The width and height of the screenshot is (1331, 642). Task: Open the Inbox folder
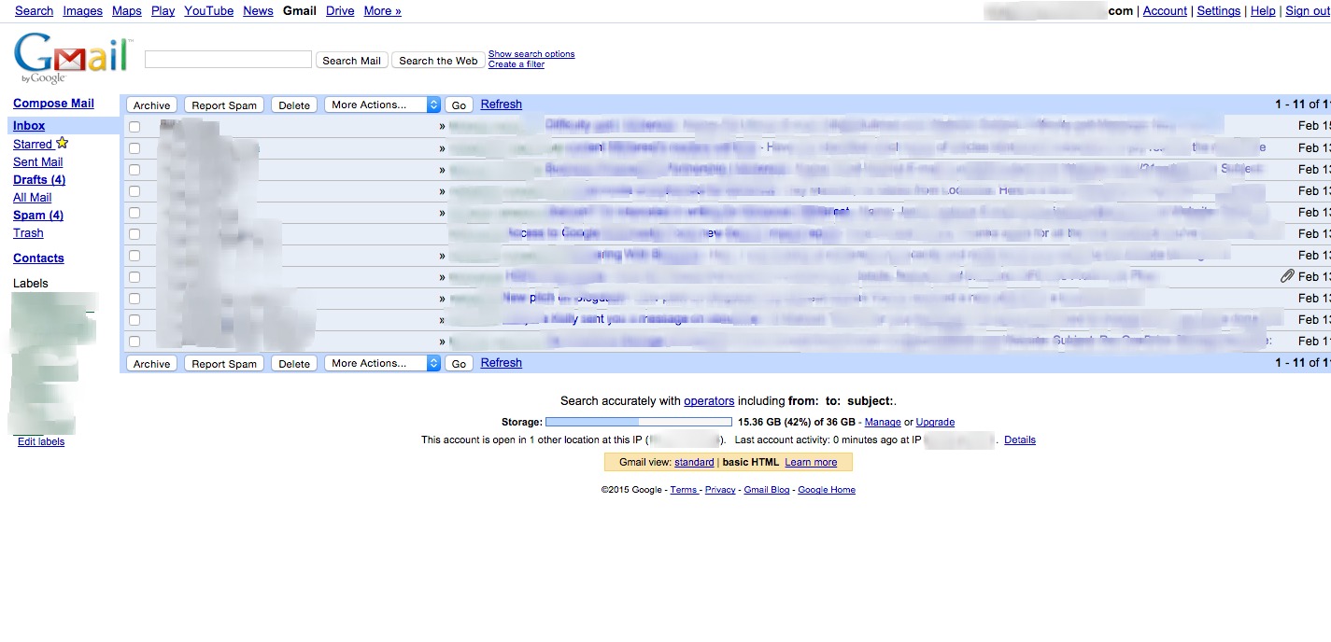pos(29,126)
